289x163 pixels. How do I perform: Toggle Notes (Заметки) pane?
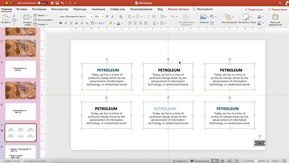[x=180, y=161]
